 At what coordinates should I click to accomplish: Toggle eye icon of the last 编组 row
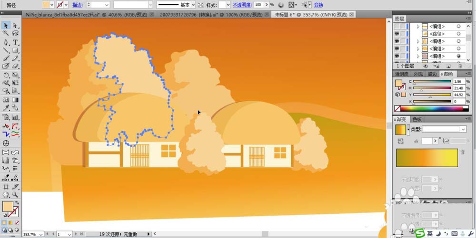(397, 56)
